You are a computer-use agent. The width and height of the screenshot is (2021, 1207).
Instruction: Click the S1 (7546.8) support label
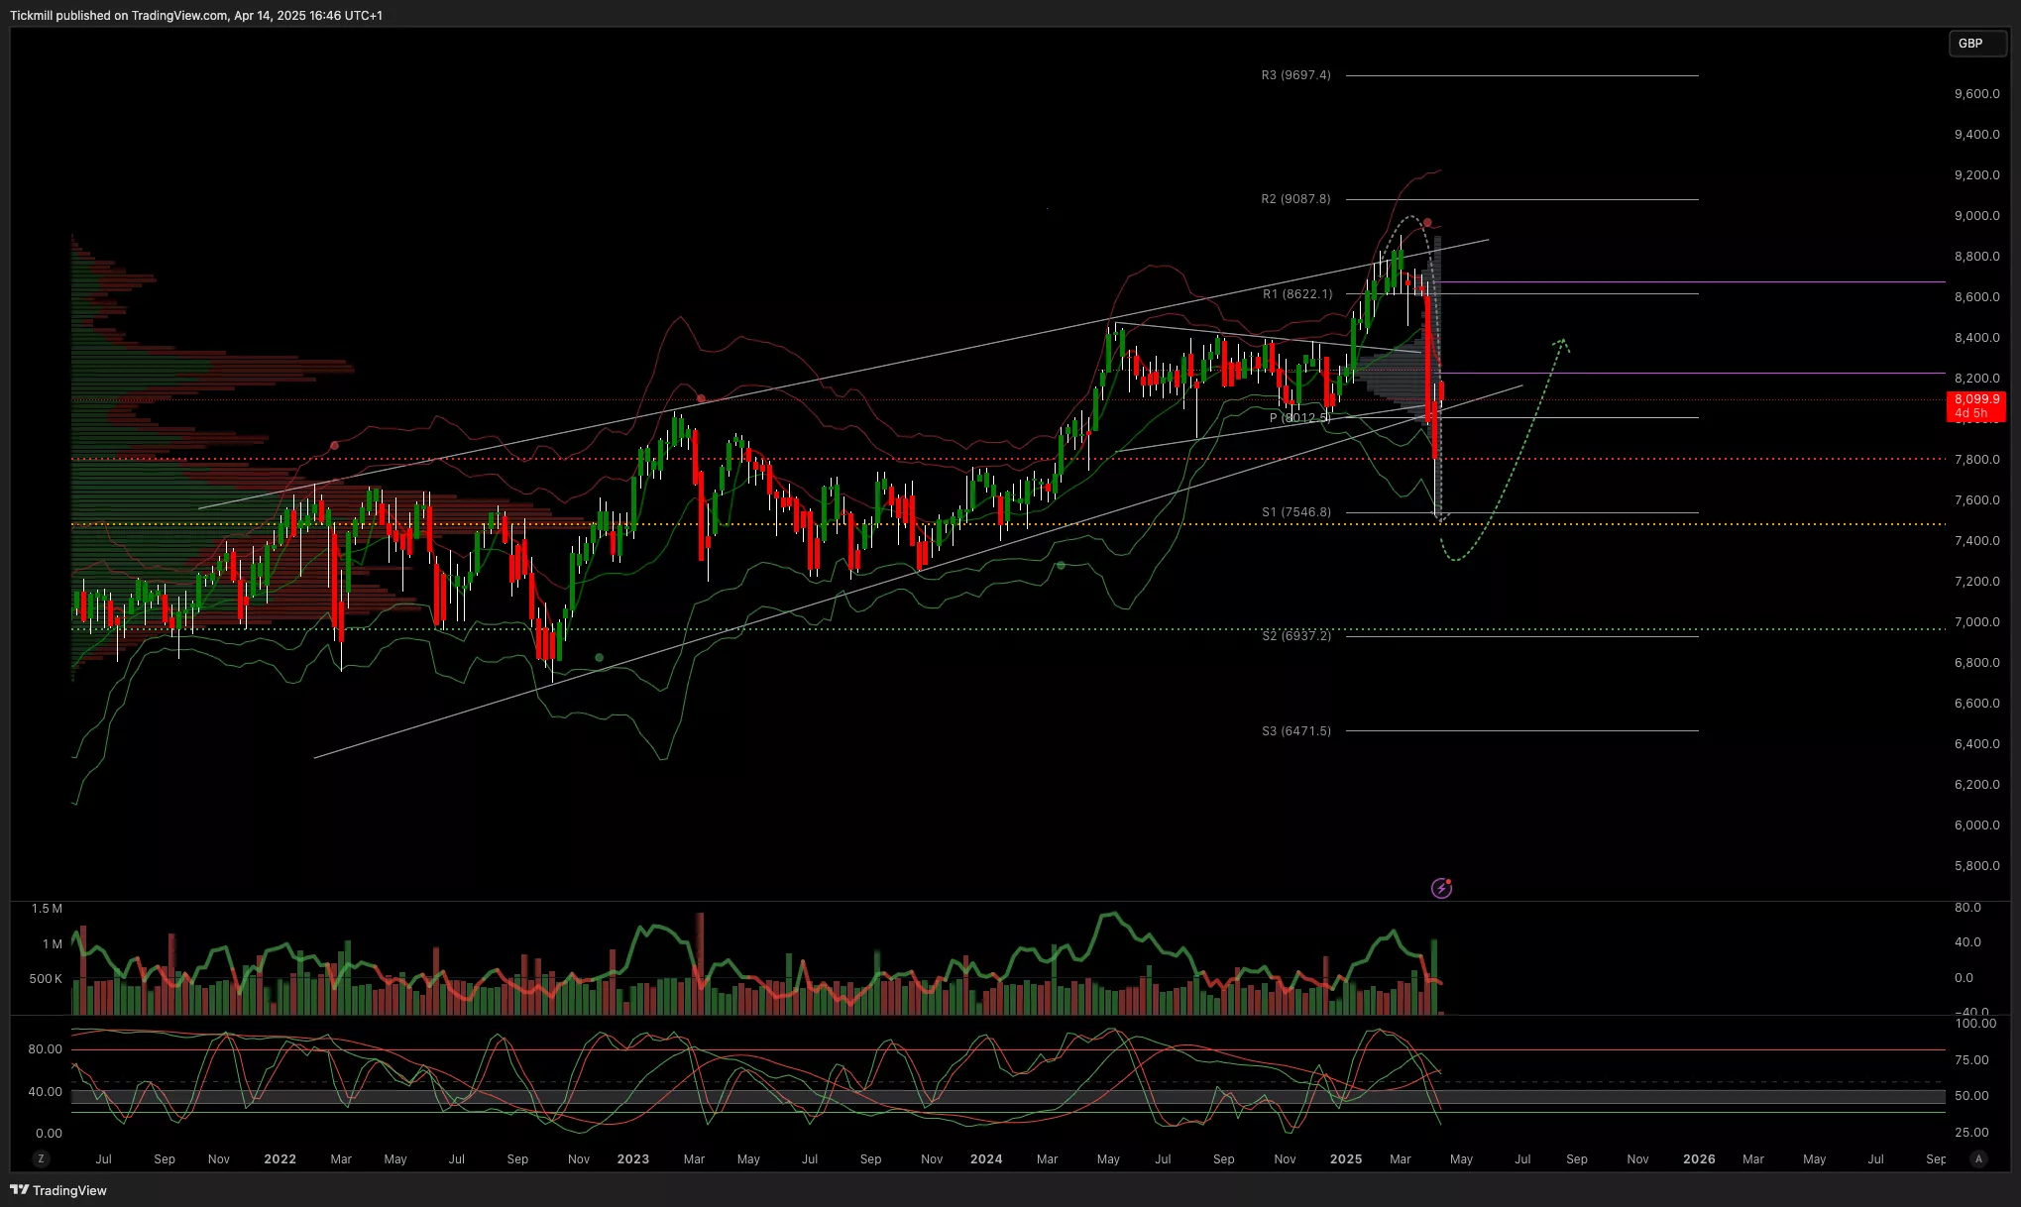pyautogui.click(x=1295, y=512)
